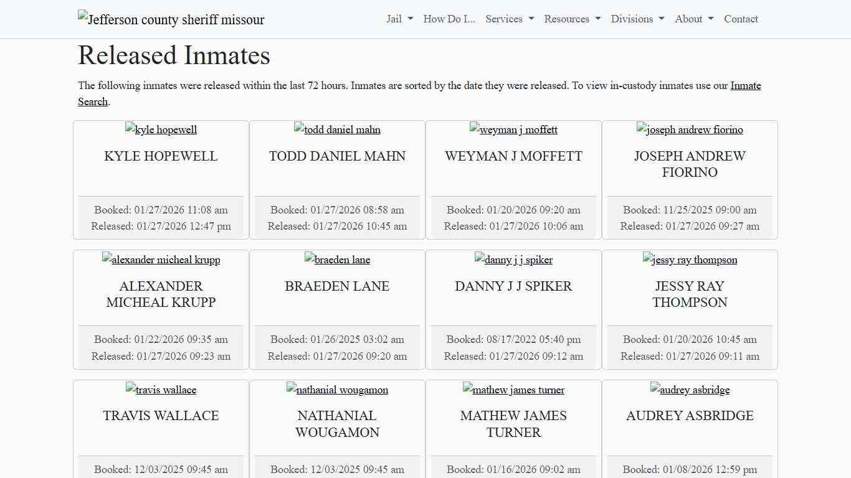Expand the Services dropdown in navbar
Image resolution: width=851 pixels, height=478 pixels.
coord(509,19)
